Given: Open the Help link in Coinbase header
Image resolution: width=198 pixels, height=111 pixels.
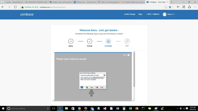Looking at the screenshot, I should click(140, 14).
